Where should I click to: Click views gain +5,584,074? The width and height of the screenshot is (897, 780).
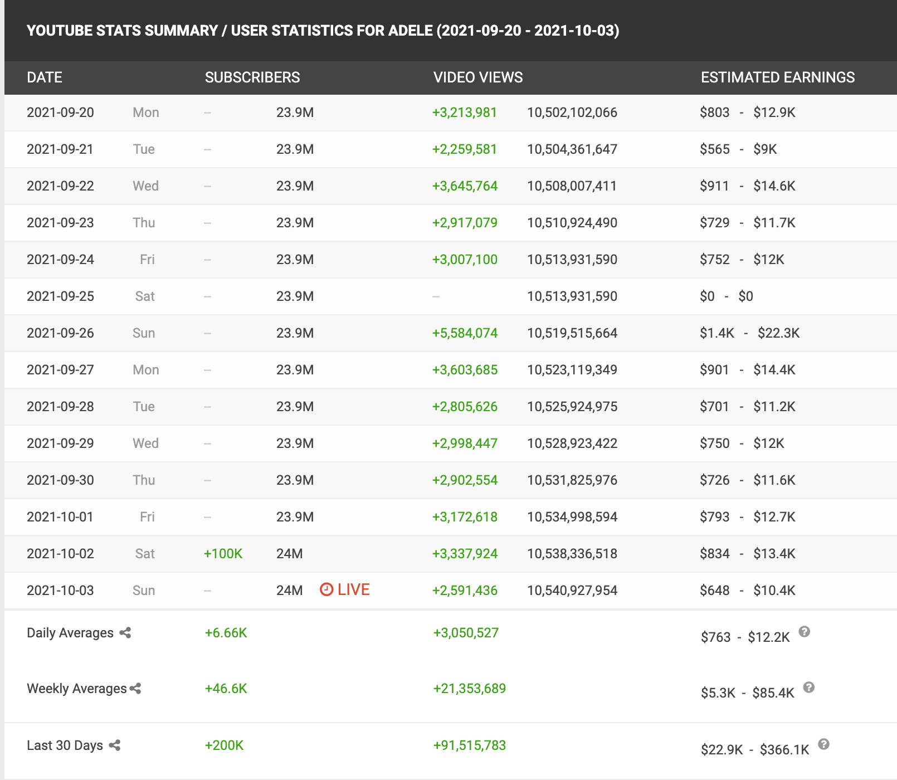pos(465,333)
